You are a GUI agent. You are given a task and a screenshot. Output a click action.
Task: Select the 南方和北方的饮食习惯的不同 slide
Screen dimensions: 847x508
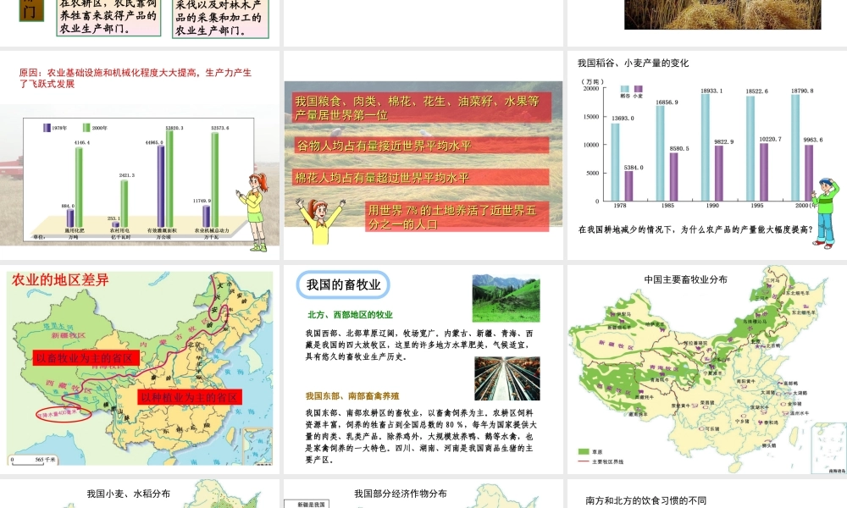click(x=707, y=494)
